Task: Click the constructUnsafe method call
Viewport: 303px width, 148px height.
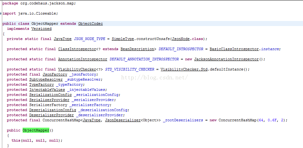Action: tap(153, 39)
